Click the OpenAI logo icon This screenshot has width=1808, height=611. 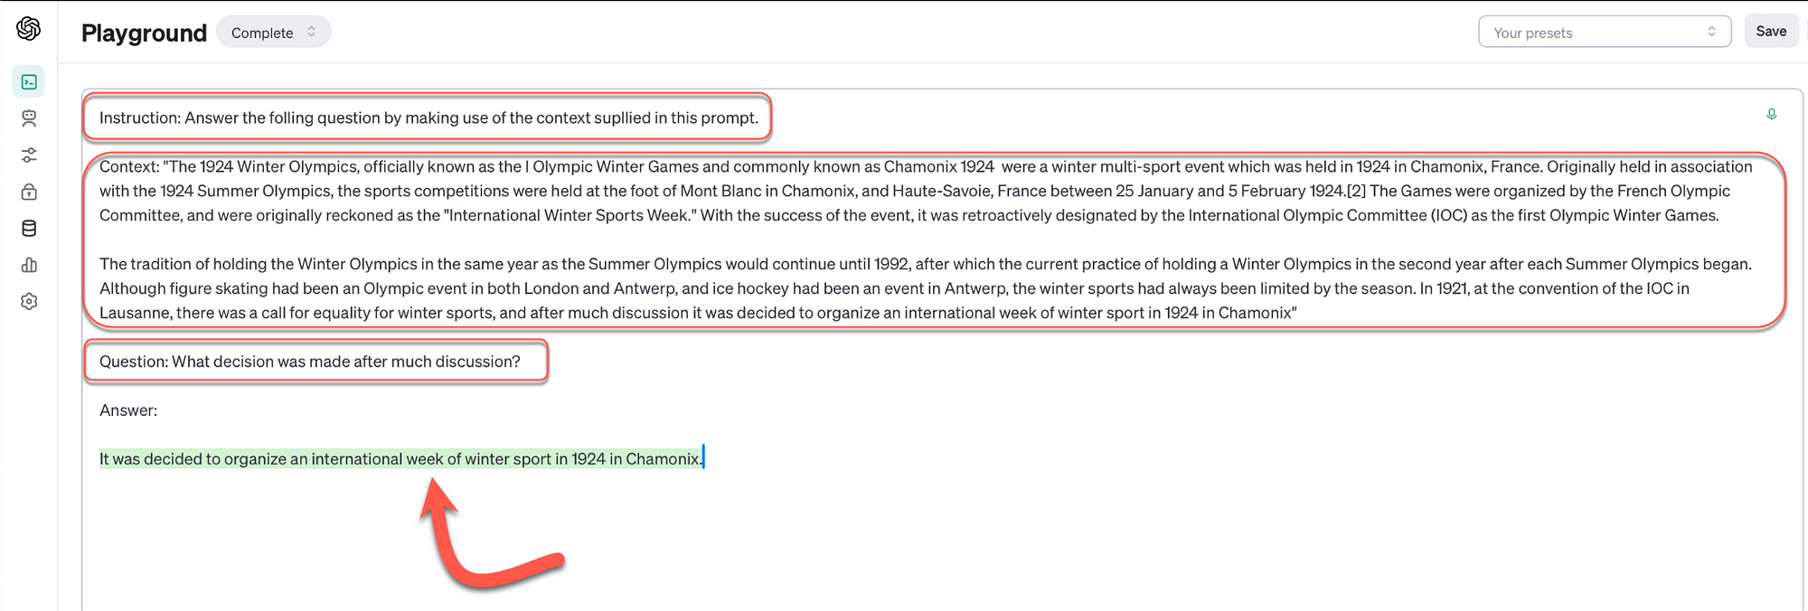click(29, 29)
